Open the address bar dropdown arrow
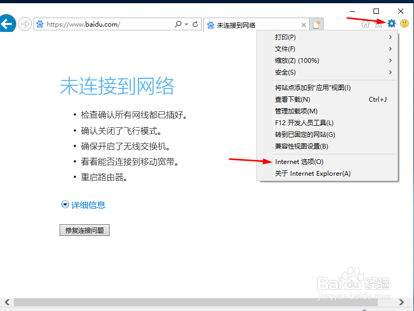 (186, 24)
